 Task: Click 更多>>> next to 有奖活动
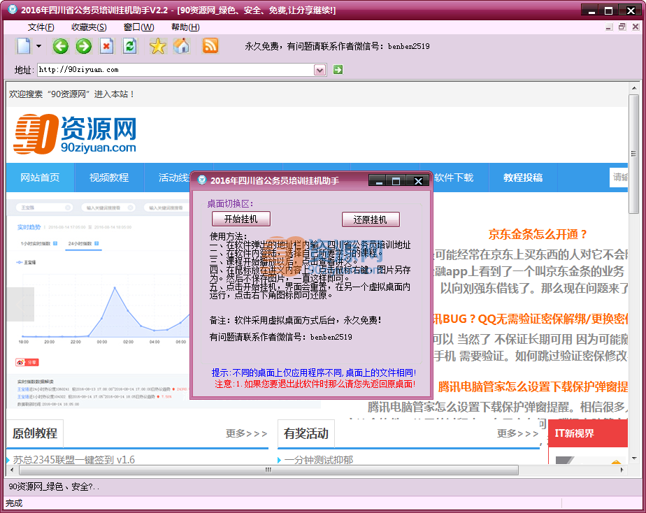(517, 433)
